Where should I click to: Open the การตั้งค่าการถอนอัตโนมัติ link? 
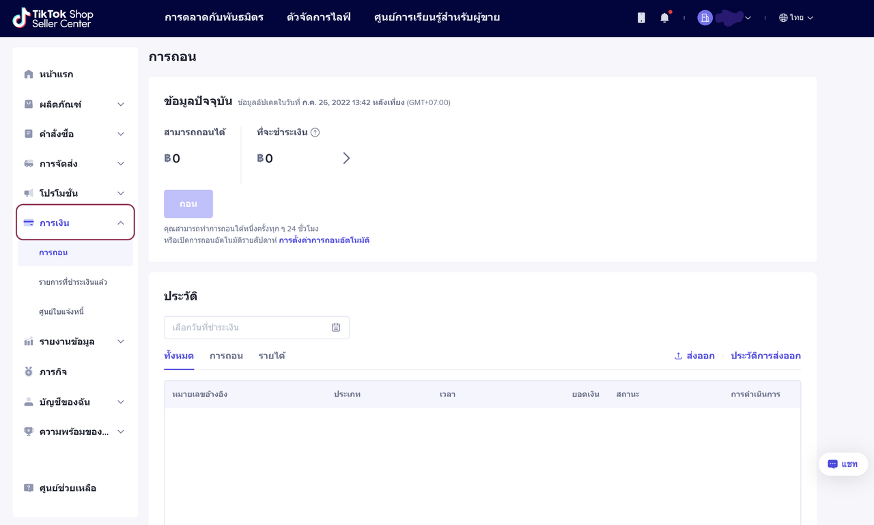pyautogui.click(x=324, y=240)
